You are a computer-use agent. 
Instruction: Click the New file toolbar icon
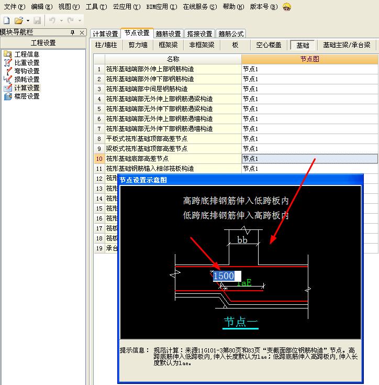(7, 20)
